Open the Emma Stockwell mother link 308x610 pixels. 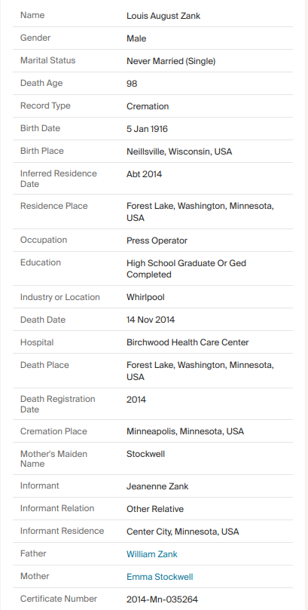(160, 577)
